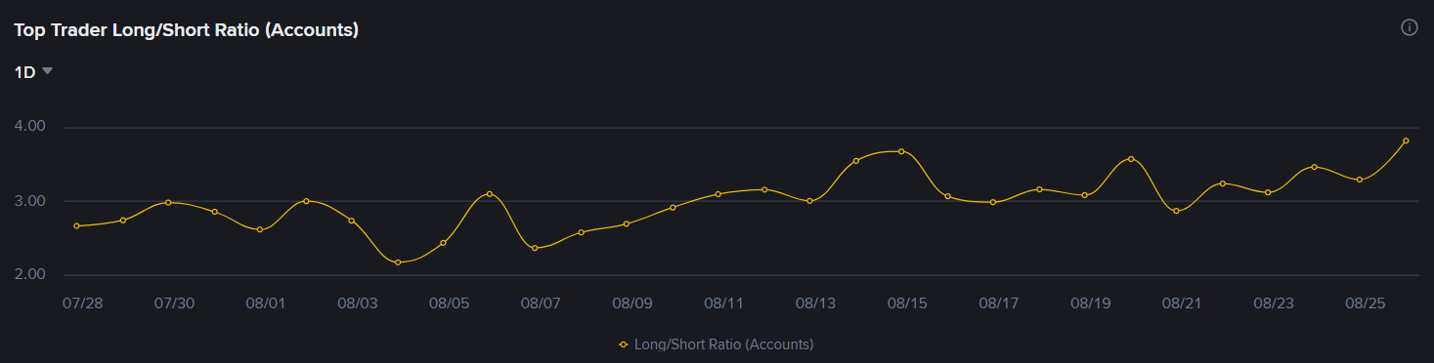1434x363 pixels.
Task: Select the data point for 08/11
Action: pos(717,193)
